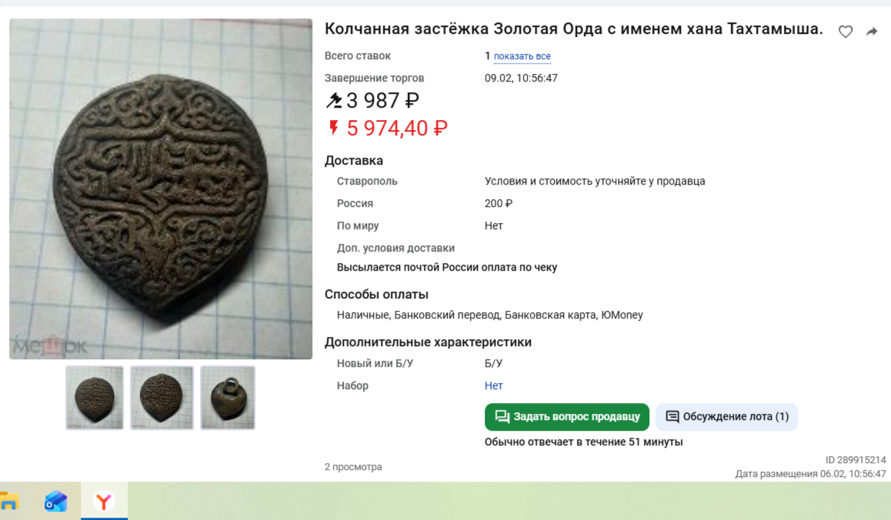Image resolution: width=891 pixels, height=520 pixels.
Task: Click the lot title heading
Action: point(573,28)
